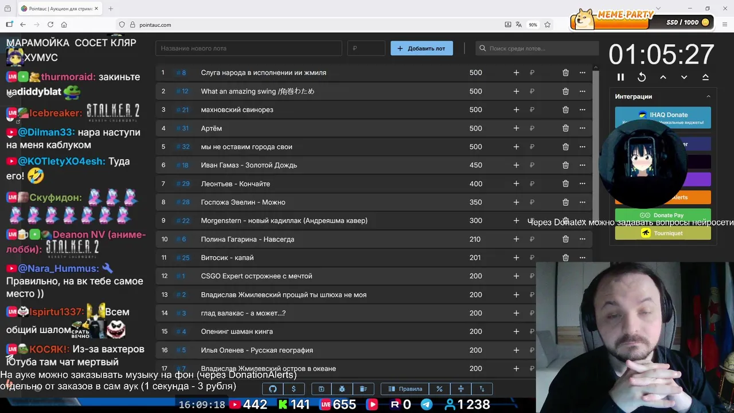Delete мы не оставим города свои lot
Viewport: 734px width, 413px height.
click(x=565, y=147)
